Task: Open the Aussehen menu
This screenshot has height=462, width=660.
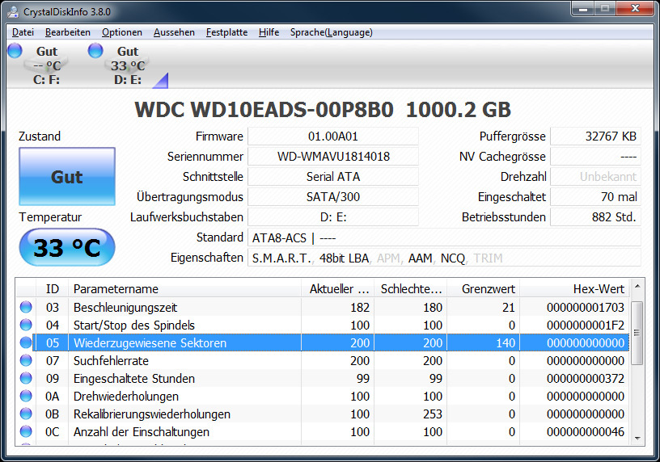Action: [x=174, y=32]
